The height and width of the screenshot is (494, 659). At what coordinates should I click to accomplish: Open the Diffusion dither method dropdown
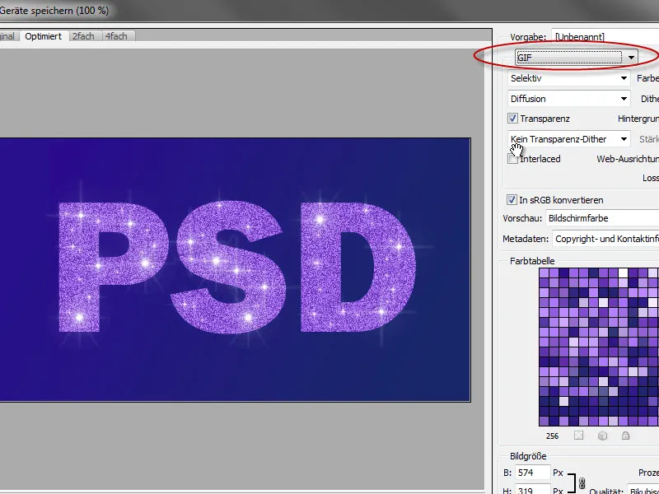[x=569, y=99]
